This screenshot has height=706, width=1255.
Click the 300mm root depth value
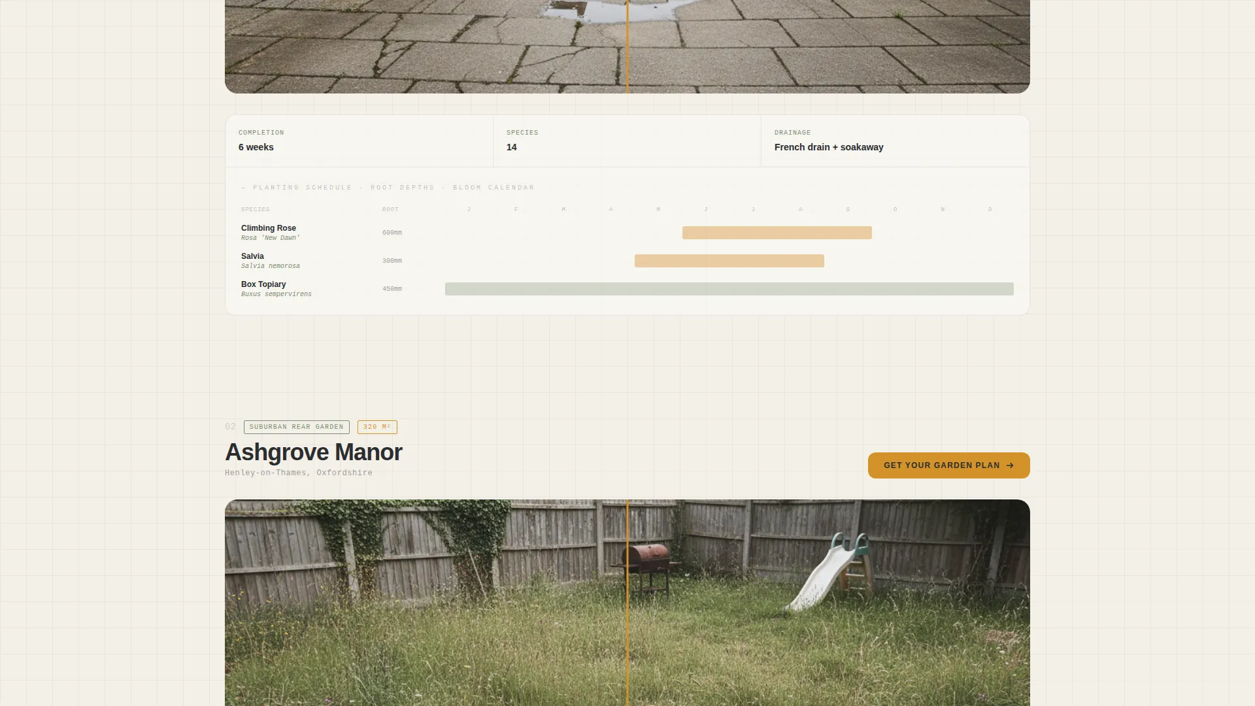tap(392, 261)
